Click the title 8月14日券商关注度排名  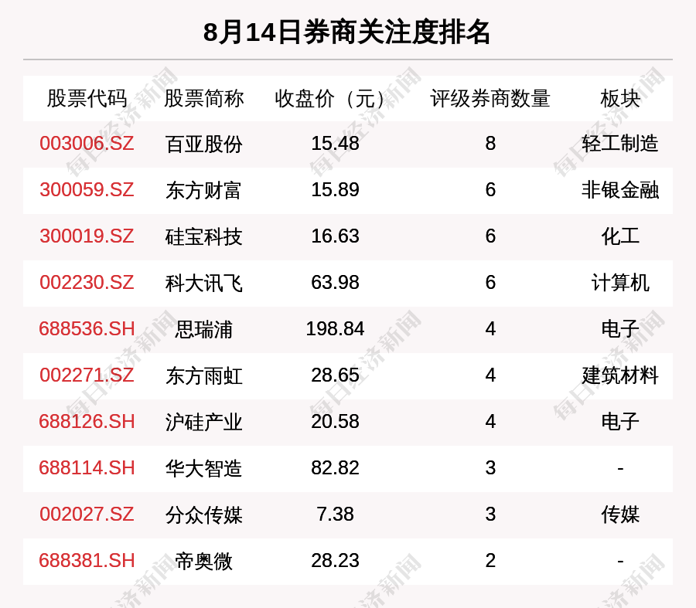point(346,32)
